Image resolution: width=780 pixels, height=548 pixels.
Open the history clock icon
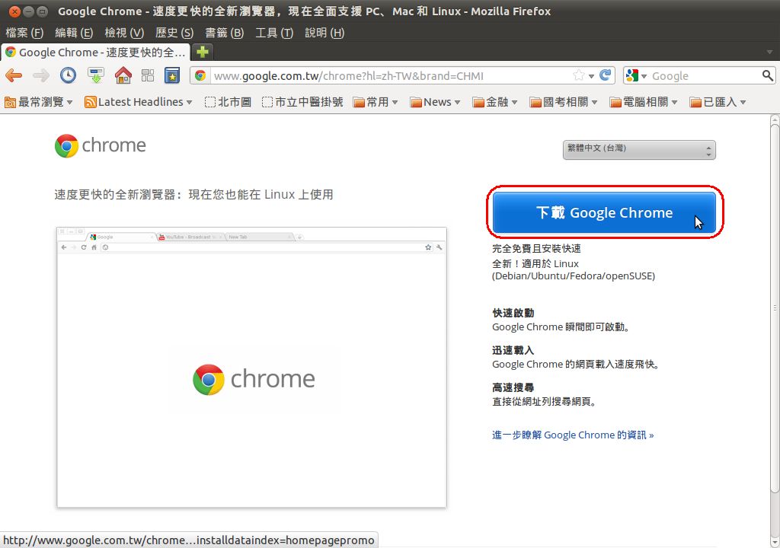(68, 75)
